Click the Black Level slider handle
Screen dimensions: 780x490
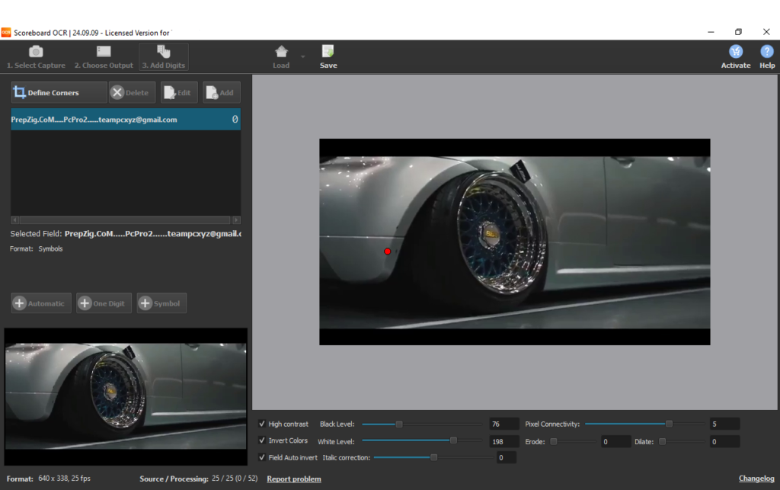point(399,424)
